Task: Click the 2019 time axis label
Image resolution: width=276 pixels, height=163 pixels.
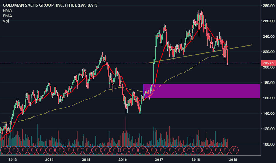Action: [233, 160]
